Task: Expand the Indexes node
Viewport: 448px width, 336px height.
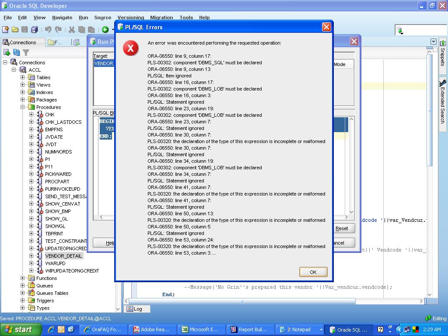Action: point(23,92)
